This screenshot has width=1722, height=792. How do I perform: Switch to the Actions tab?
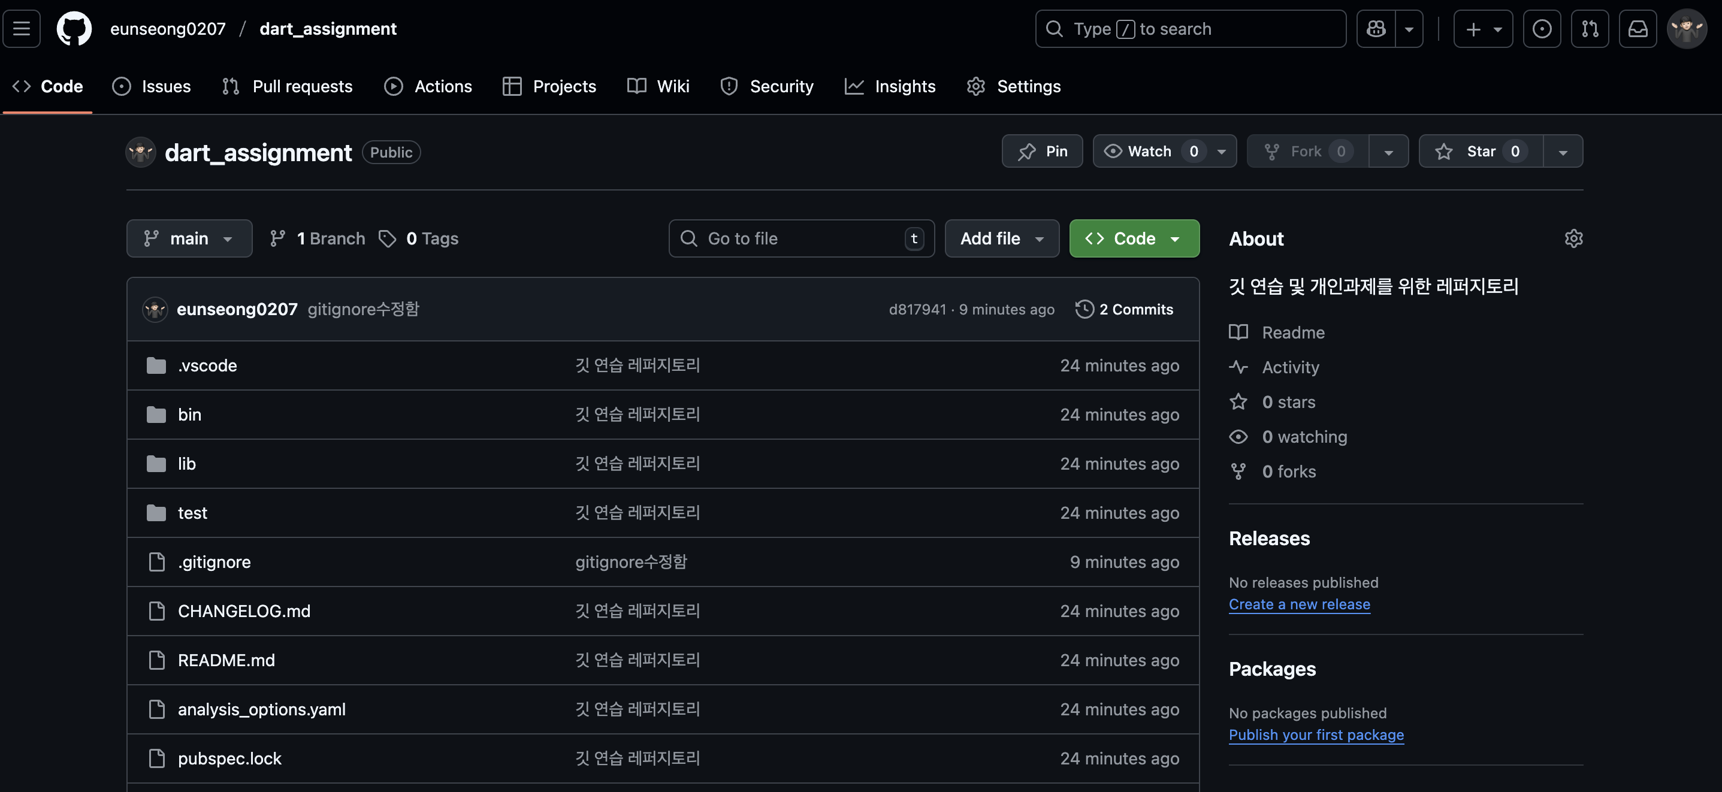point(428,86)
